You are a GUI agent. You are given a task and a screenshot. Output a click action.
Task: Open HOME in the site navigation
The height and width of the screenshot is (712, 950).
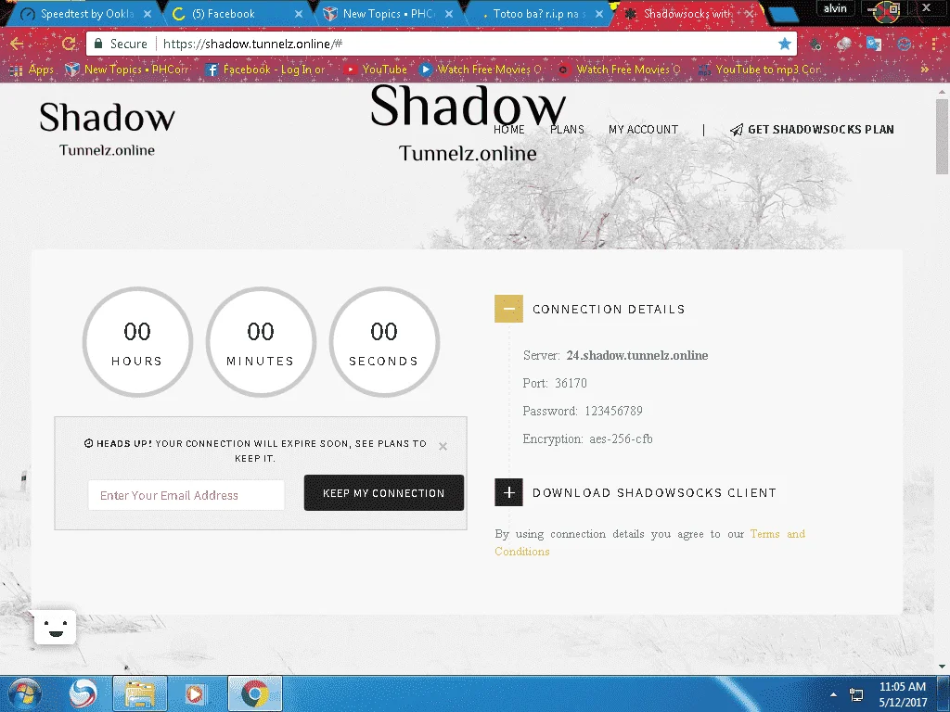509,130
